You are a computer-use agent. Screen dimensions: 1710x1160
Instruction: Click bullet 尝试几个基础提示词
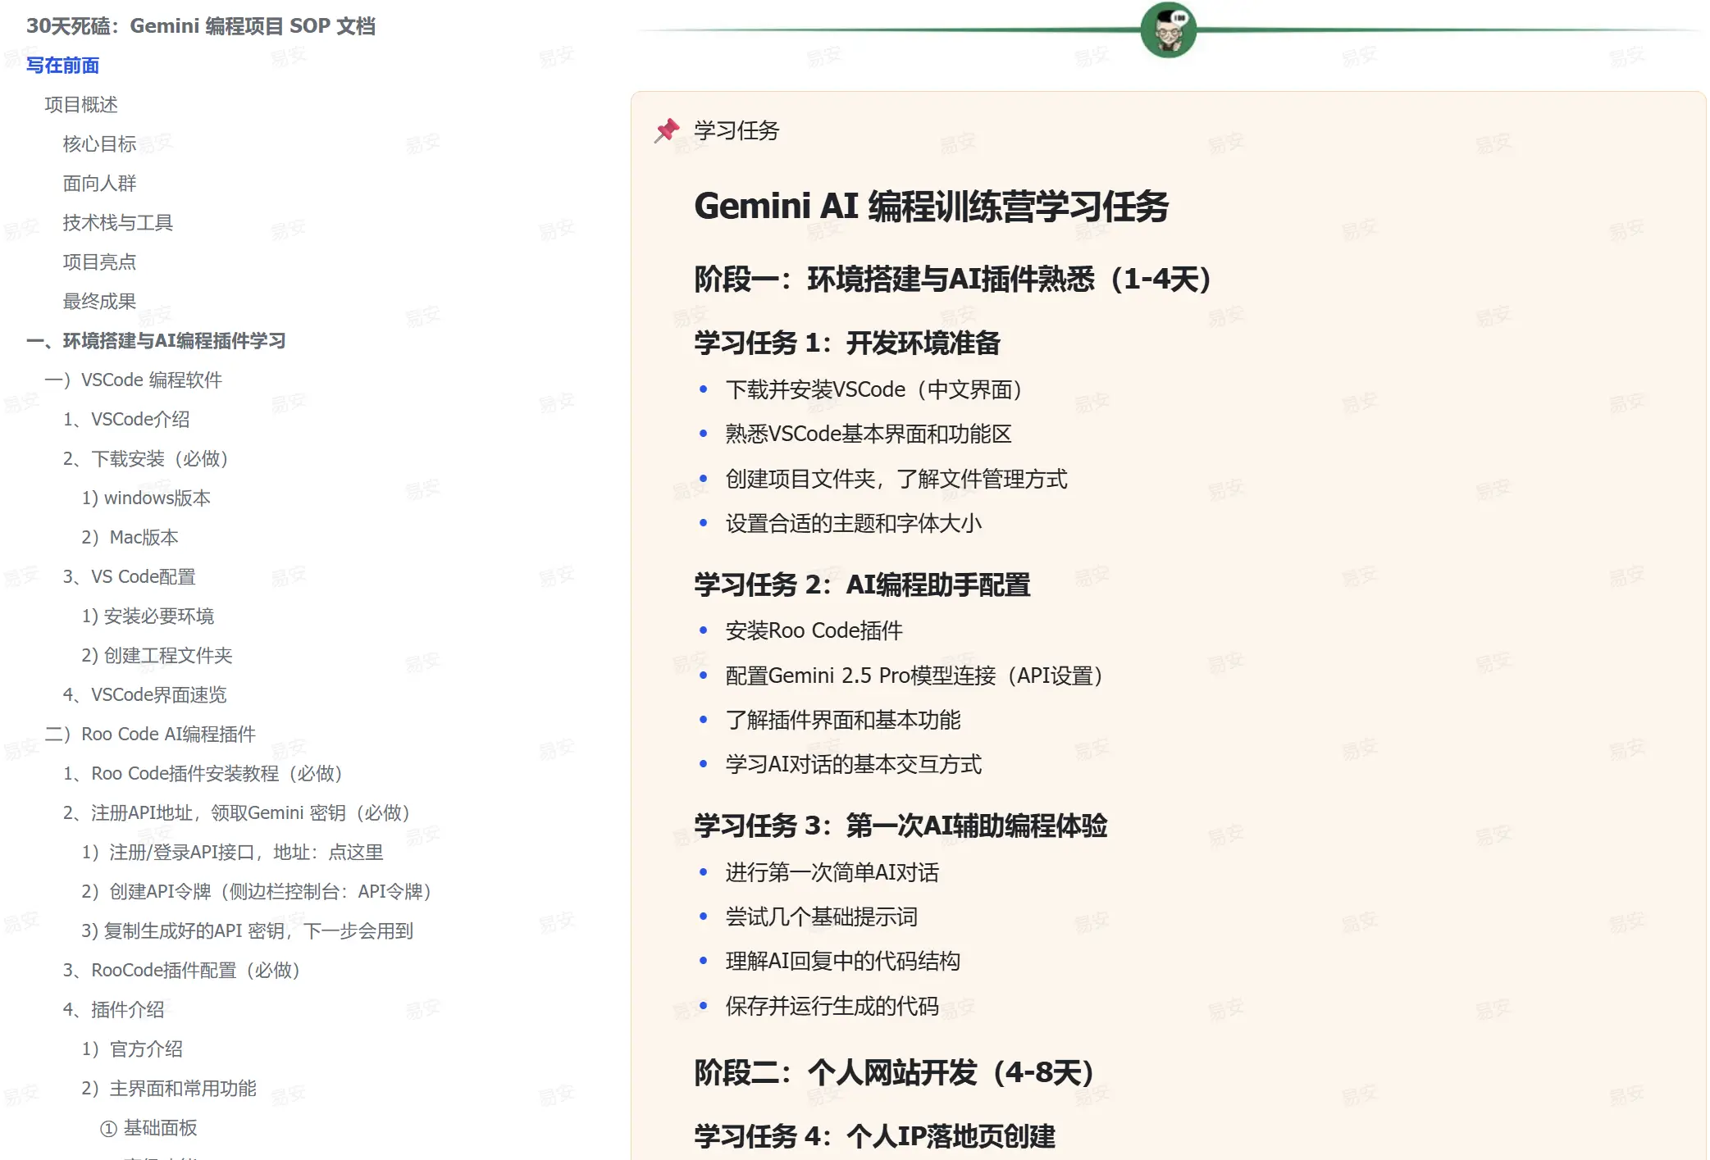pos(822,917)
